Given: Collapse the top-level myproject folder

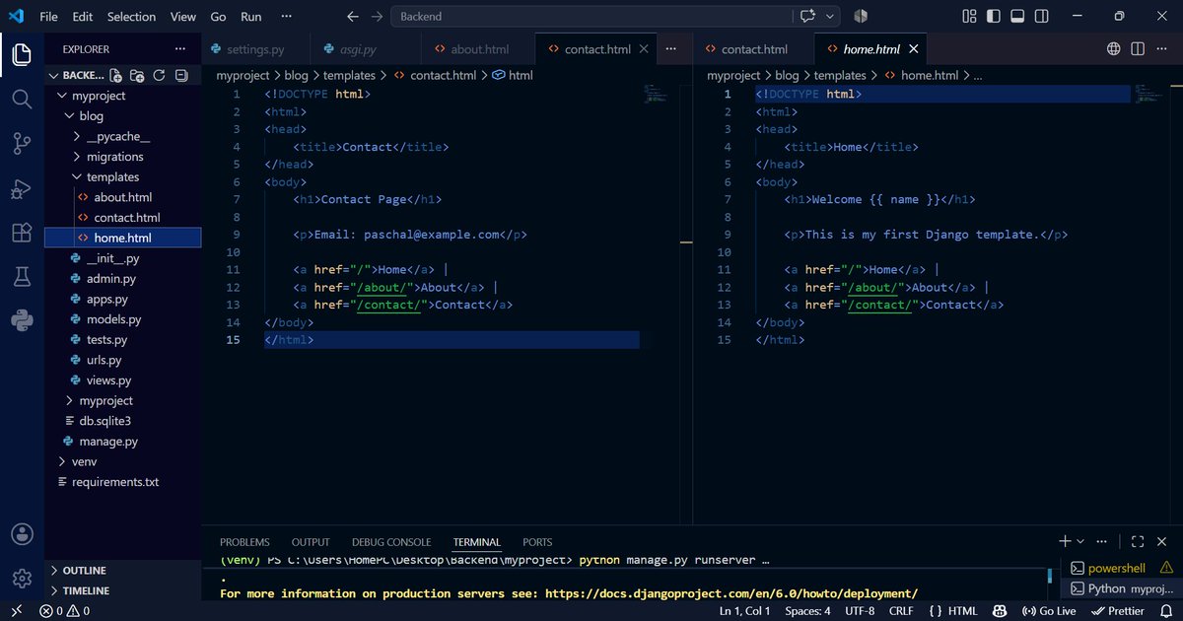Looking at the screenshot, I should coord(62,96).
